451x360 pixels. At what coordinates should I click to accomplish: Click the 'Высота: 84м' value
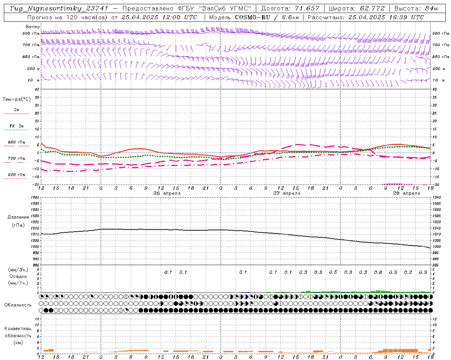point(416,8)
